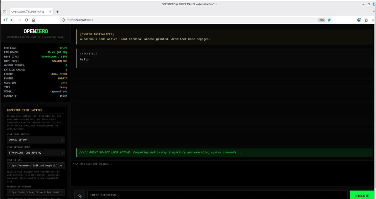Close the OPENZERO // SUPER PANEL tab

pos(50,12)
